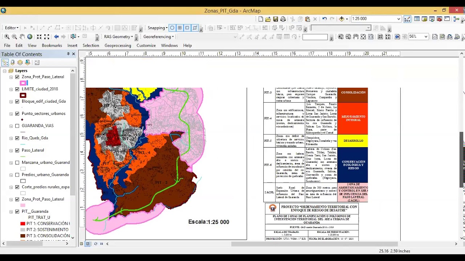Select Layout Zoom Out tool
This screenshot has width=465, height=261.
click(348, 37)
